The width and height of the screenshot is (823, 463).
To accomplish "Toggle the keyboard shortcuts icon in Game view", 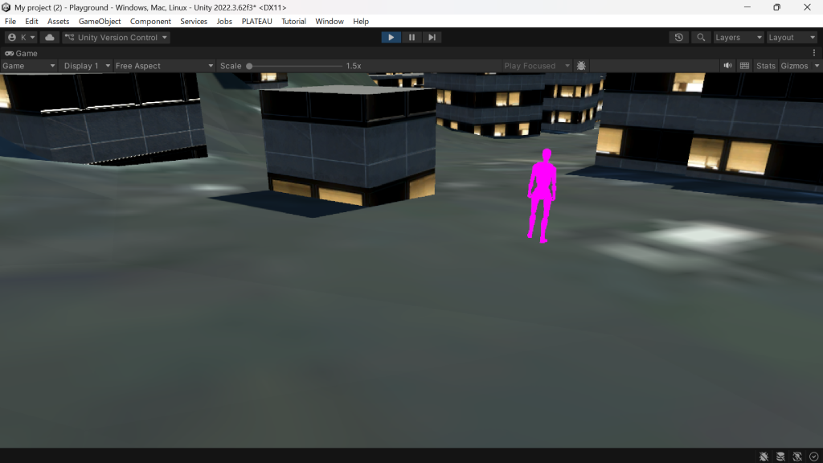I will 745,66.
